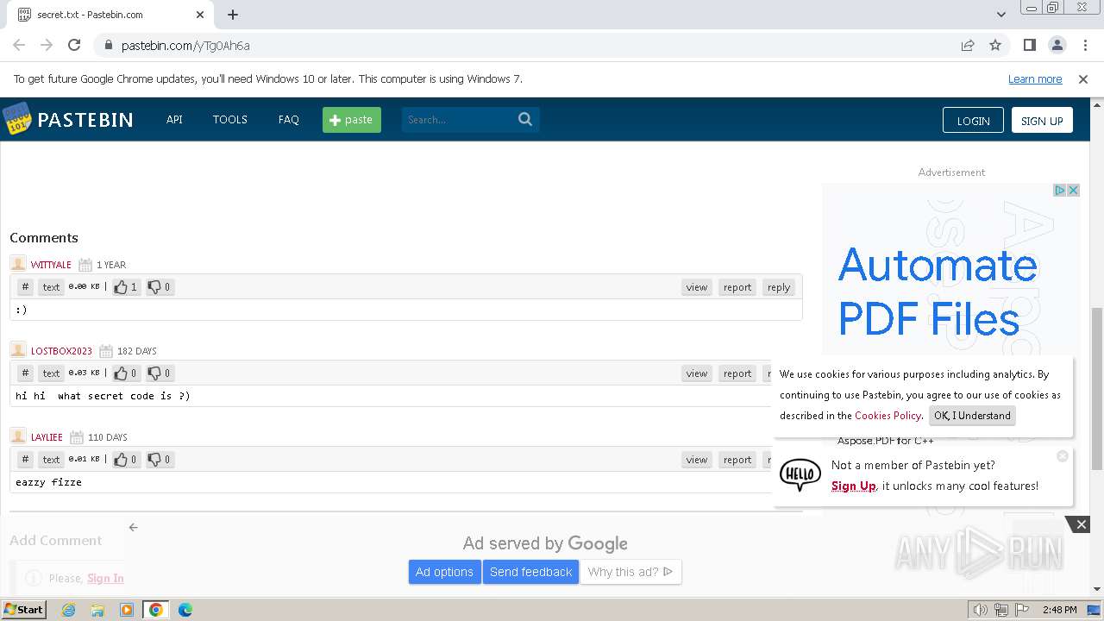The image size is (1104, 621).
Task: Click the search magnifier icon in Pastebin header
Action: [525, 119]
